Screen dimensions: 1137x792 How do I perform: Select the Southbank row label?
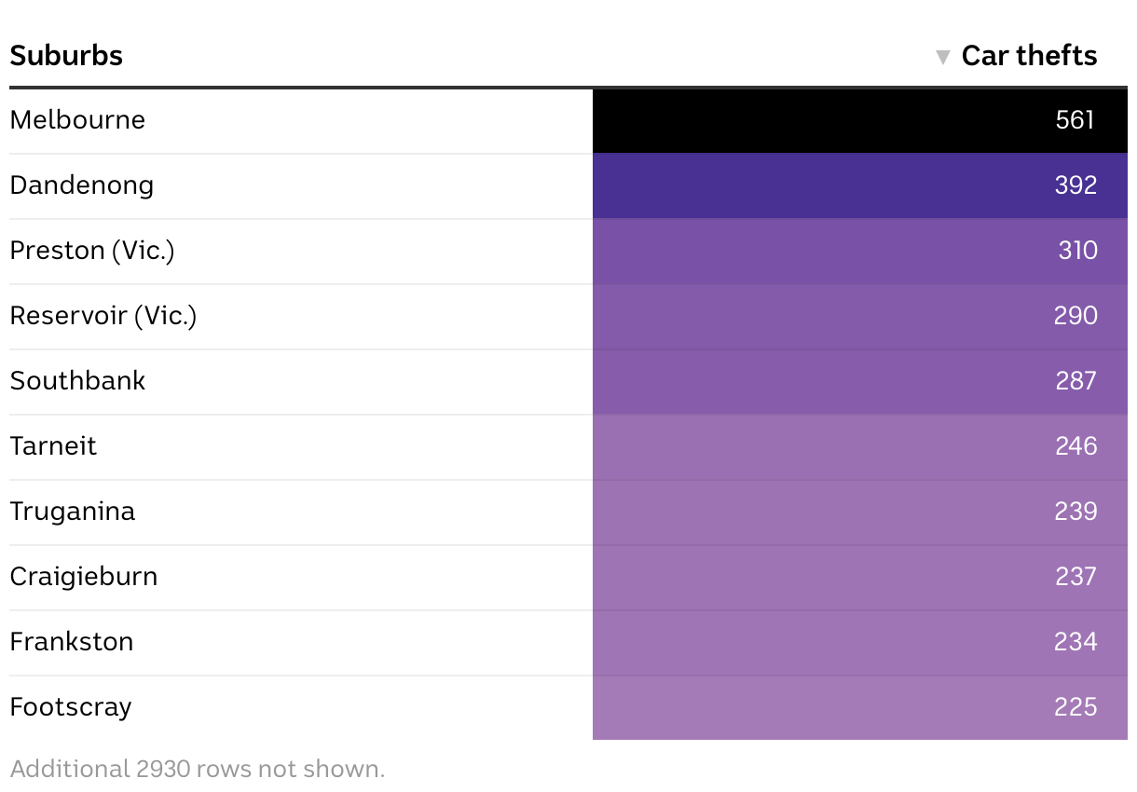(x=77, y=381)
